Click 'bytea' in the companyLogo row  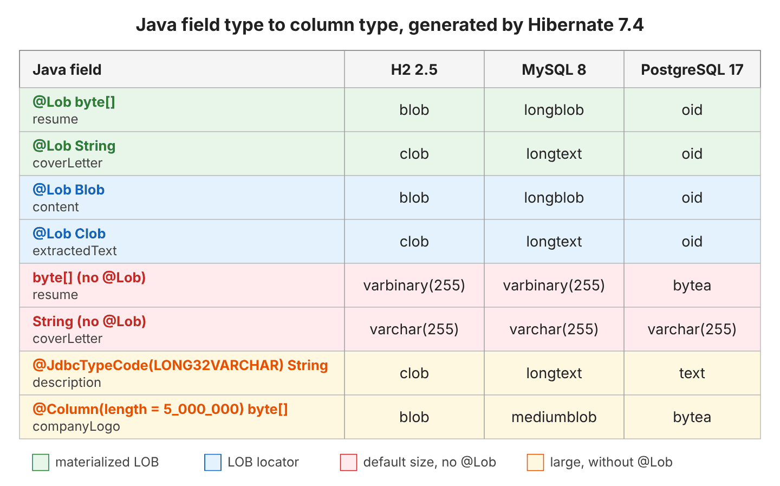[692, 417]
